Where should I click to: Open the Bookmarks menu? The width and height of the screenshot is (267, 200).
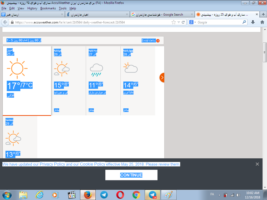[48, 8]
